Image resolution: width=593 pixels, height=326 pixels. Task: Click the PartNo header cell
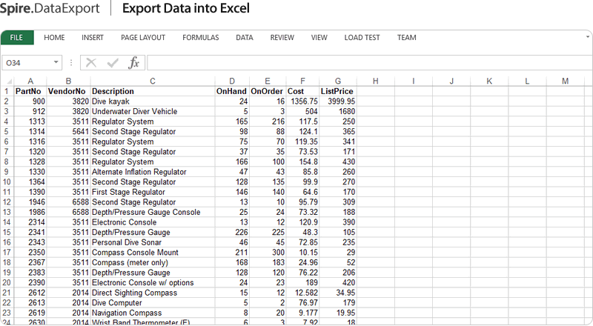30,91
